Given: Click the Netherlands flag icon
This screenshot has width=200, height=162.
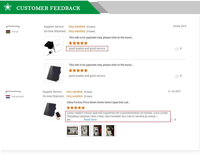Looking at the screenshot, I should [x=8, y=97].
